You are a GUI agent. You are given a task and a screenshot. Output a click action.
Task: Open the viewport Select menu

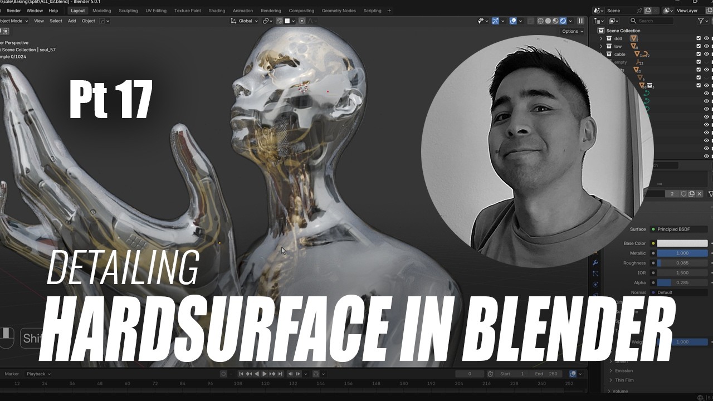[56, 21]
